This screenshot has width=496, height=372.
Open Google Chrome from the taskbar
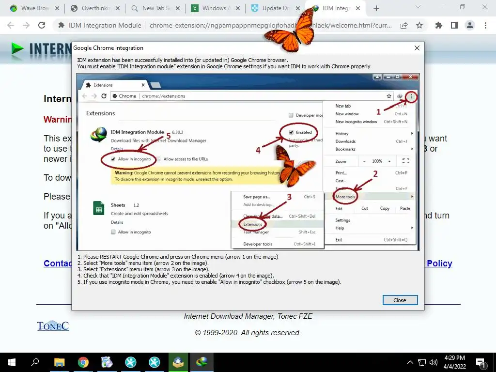(83, 362)
